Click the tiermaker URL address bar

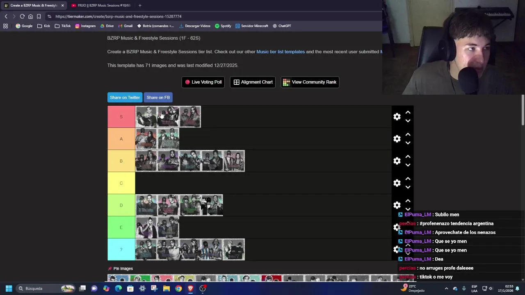coord(213,16)
